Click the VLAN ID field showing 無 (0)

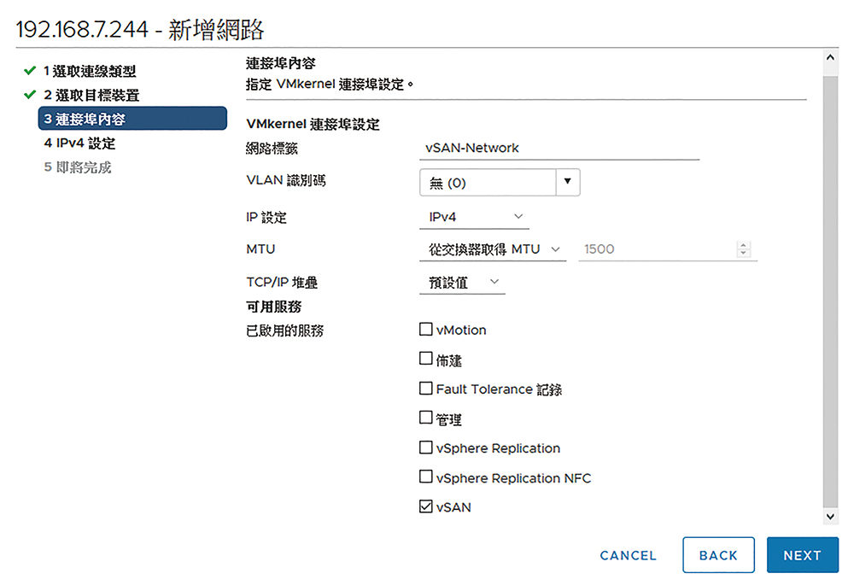[488, 183]
